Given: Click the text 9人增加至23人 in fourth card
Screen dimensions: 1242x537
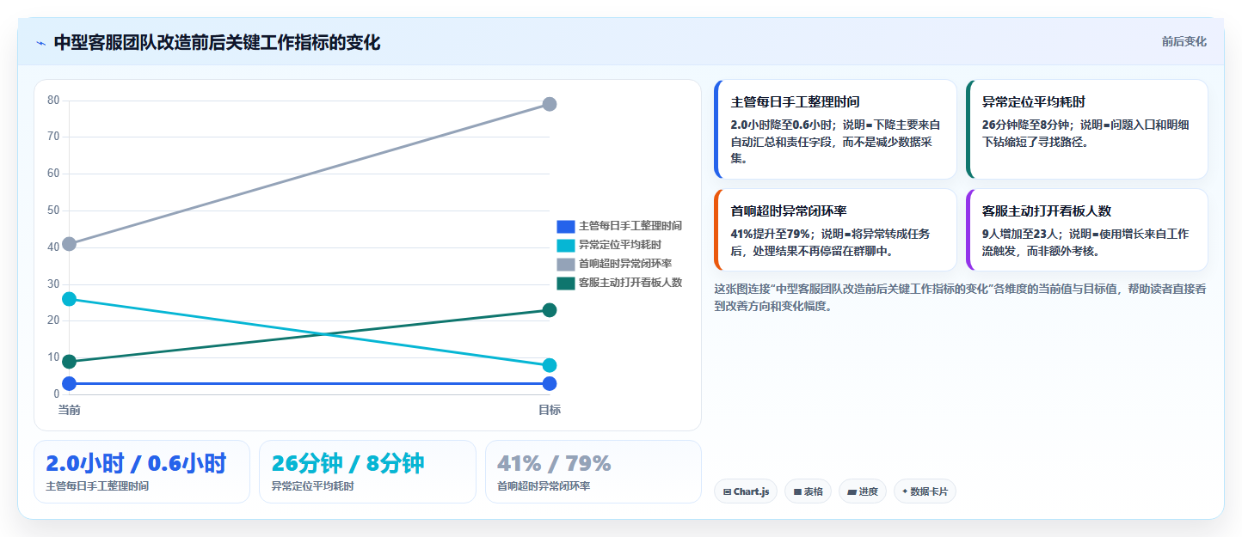Looking at the screenshot, I should pos(1019,234).
